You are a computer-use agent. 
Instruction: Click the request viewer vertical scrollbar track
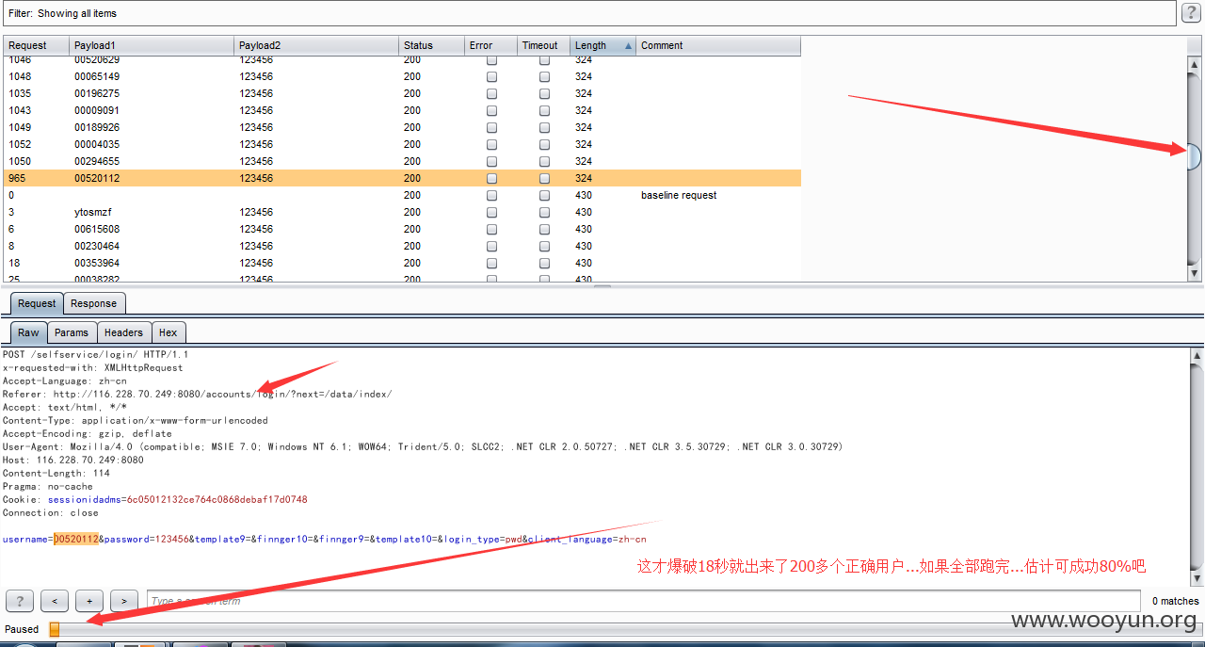1197,466
